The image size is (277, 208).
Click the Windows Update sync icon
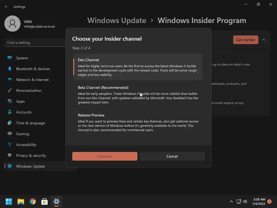[10, 166]
